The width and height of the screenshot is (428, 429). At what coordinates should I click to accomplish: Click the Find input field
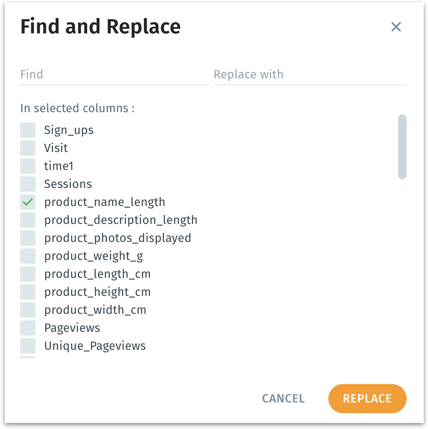click(114, 74)
